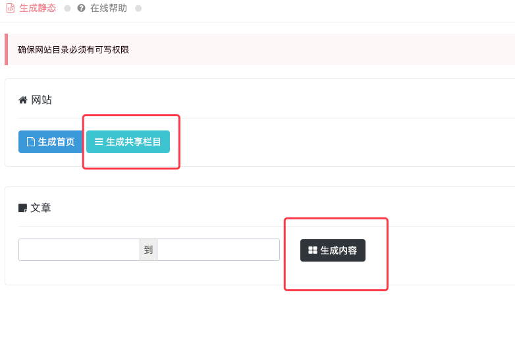
Task: Click the 确保网站目录必须有可写权限 alert message
Action: pyautogui.click(x=73, y=49)
